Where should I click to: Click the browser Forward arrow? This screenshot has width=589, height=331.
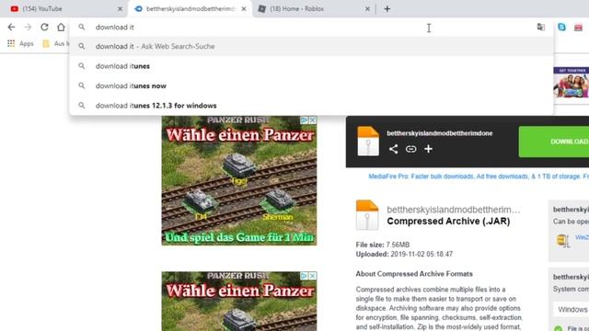[28, 27]
